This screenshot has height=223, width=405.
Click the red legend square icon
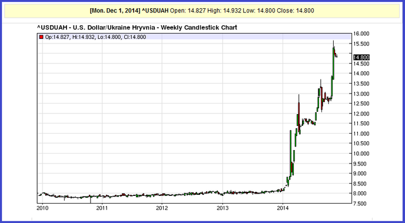pyautogui.click(x=41, y=37)
